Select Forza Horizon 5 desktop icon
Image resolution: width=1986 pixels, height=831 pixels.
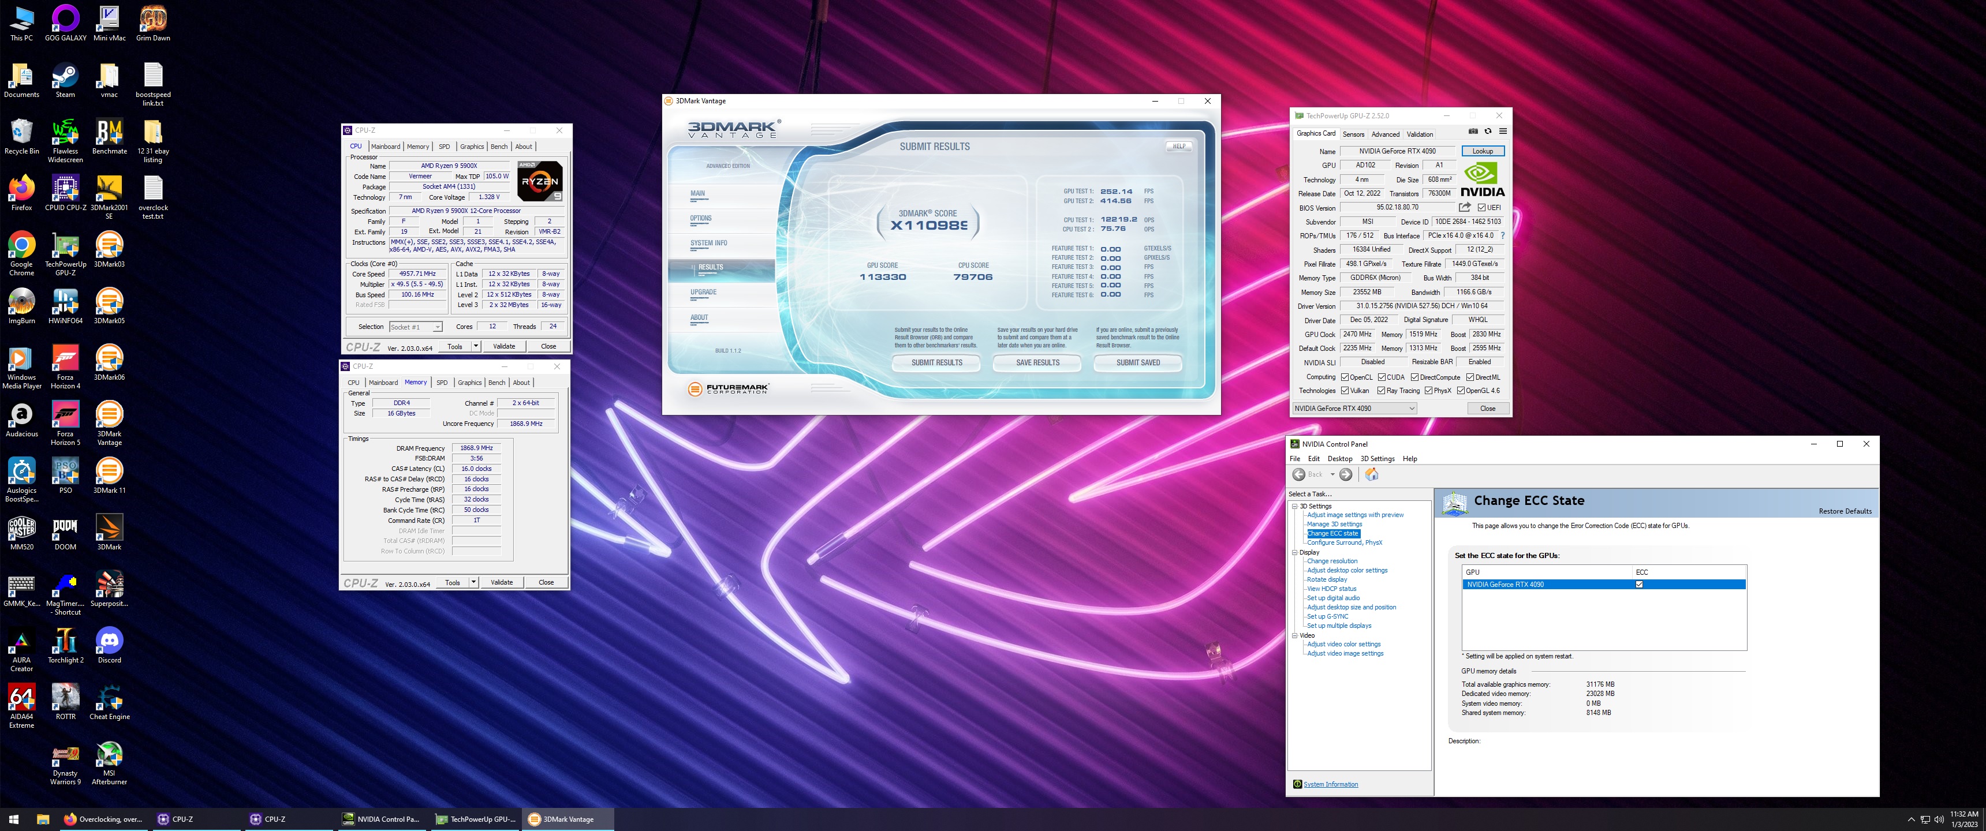pyautogui.click(x=66, y=423)
